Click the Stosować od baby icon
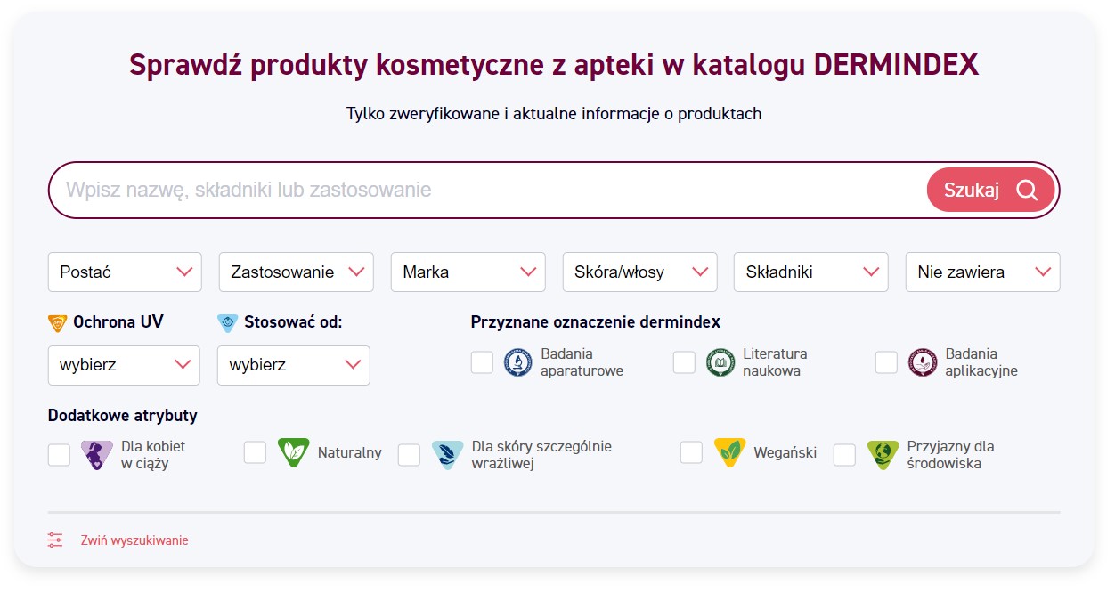Viewport: 1115px width, 593px height. coord(228,323)
